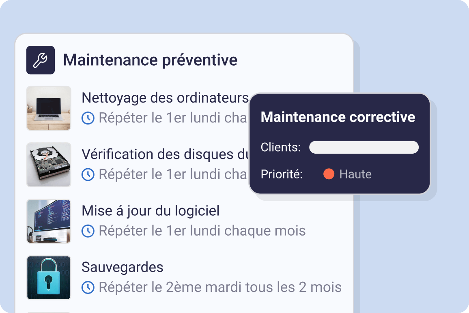Click the Clients input field
Image resolution: width=469 pixels, height=313 pixels.
(364, 147)
